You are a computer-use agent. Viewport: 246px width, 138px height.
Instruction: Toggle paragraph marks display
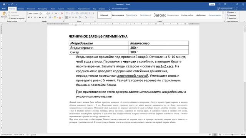[93, 13]
